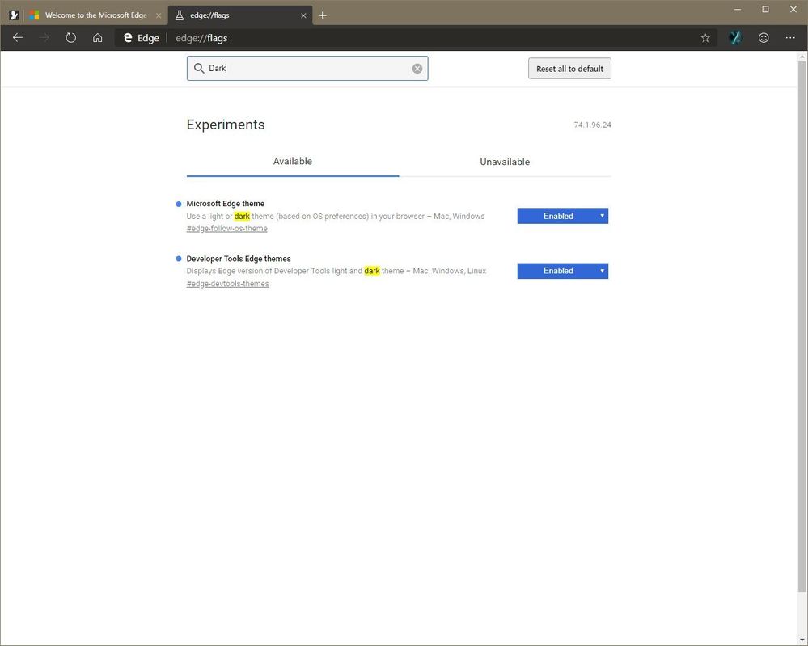Open the #edge-follow-os-theme link

click(226, 229)
